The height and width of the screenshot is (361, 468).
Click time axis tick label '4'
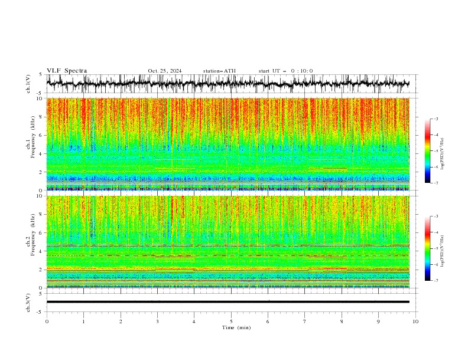pos(194,321)
